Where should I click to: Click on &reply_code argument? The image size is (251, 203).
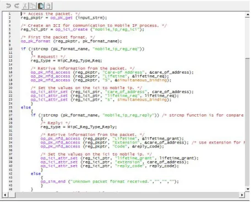[146, 146]
